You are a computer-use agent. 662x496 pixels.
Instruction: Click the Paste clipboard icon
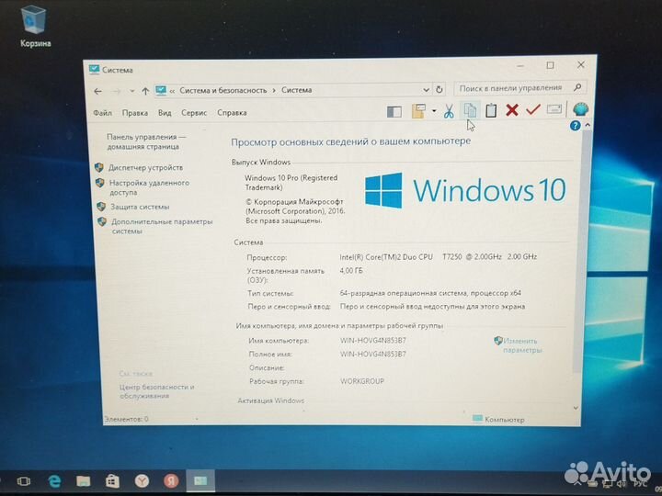pyautogui.click(x=491, y=110)
